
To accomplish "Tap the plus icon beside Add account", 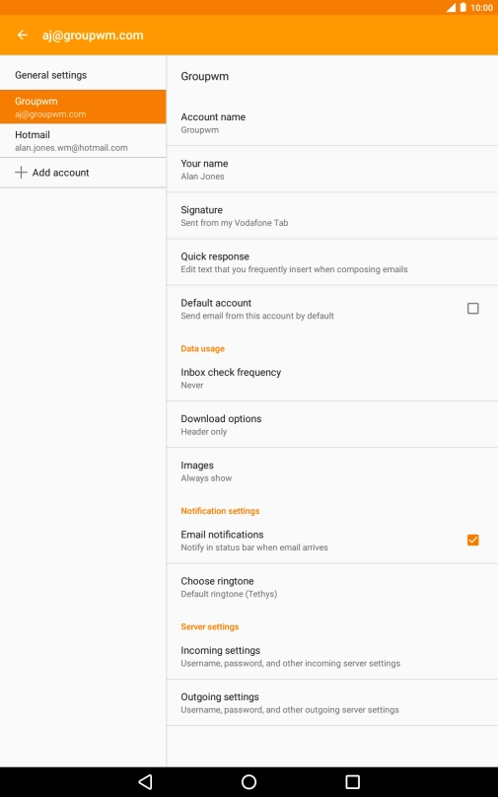I will coord(21,173).
